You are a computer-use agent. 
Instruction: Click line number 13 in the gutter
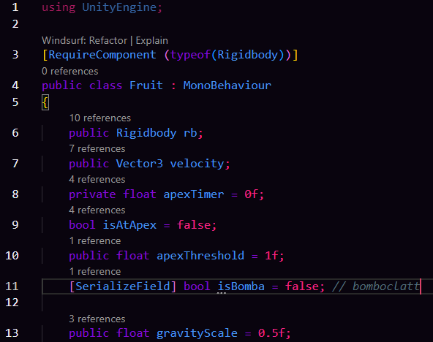(x=12, y=333)
